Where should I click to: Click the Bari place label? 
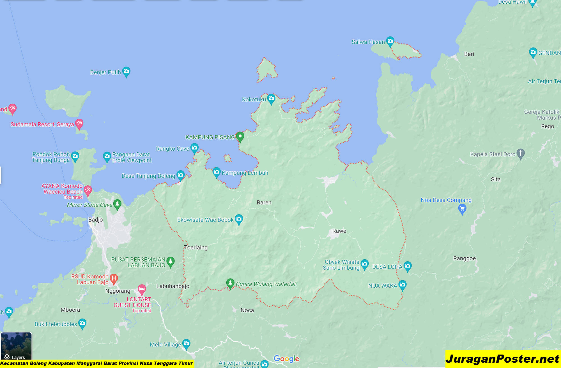[469, 54]
